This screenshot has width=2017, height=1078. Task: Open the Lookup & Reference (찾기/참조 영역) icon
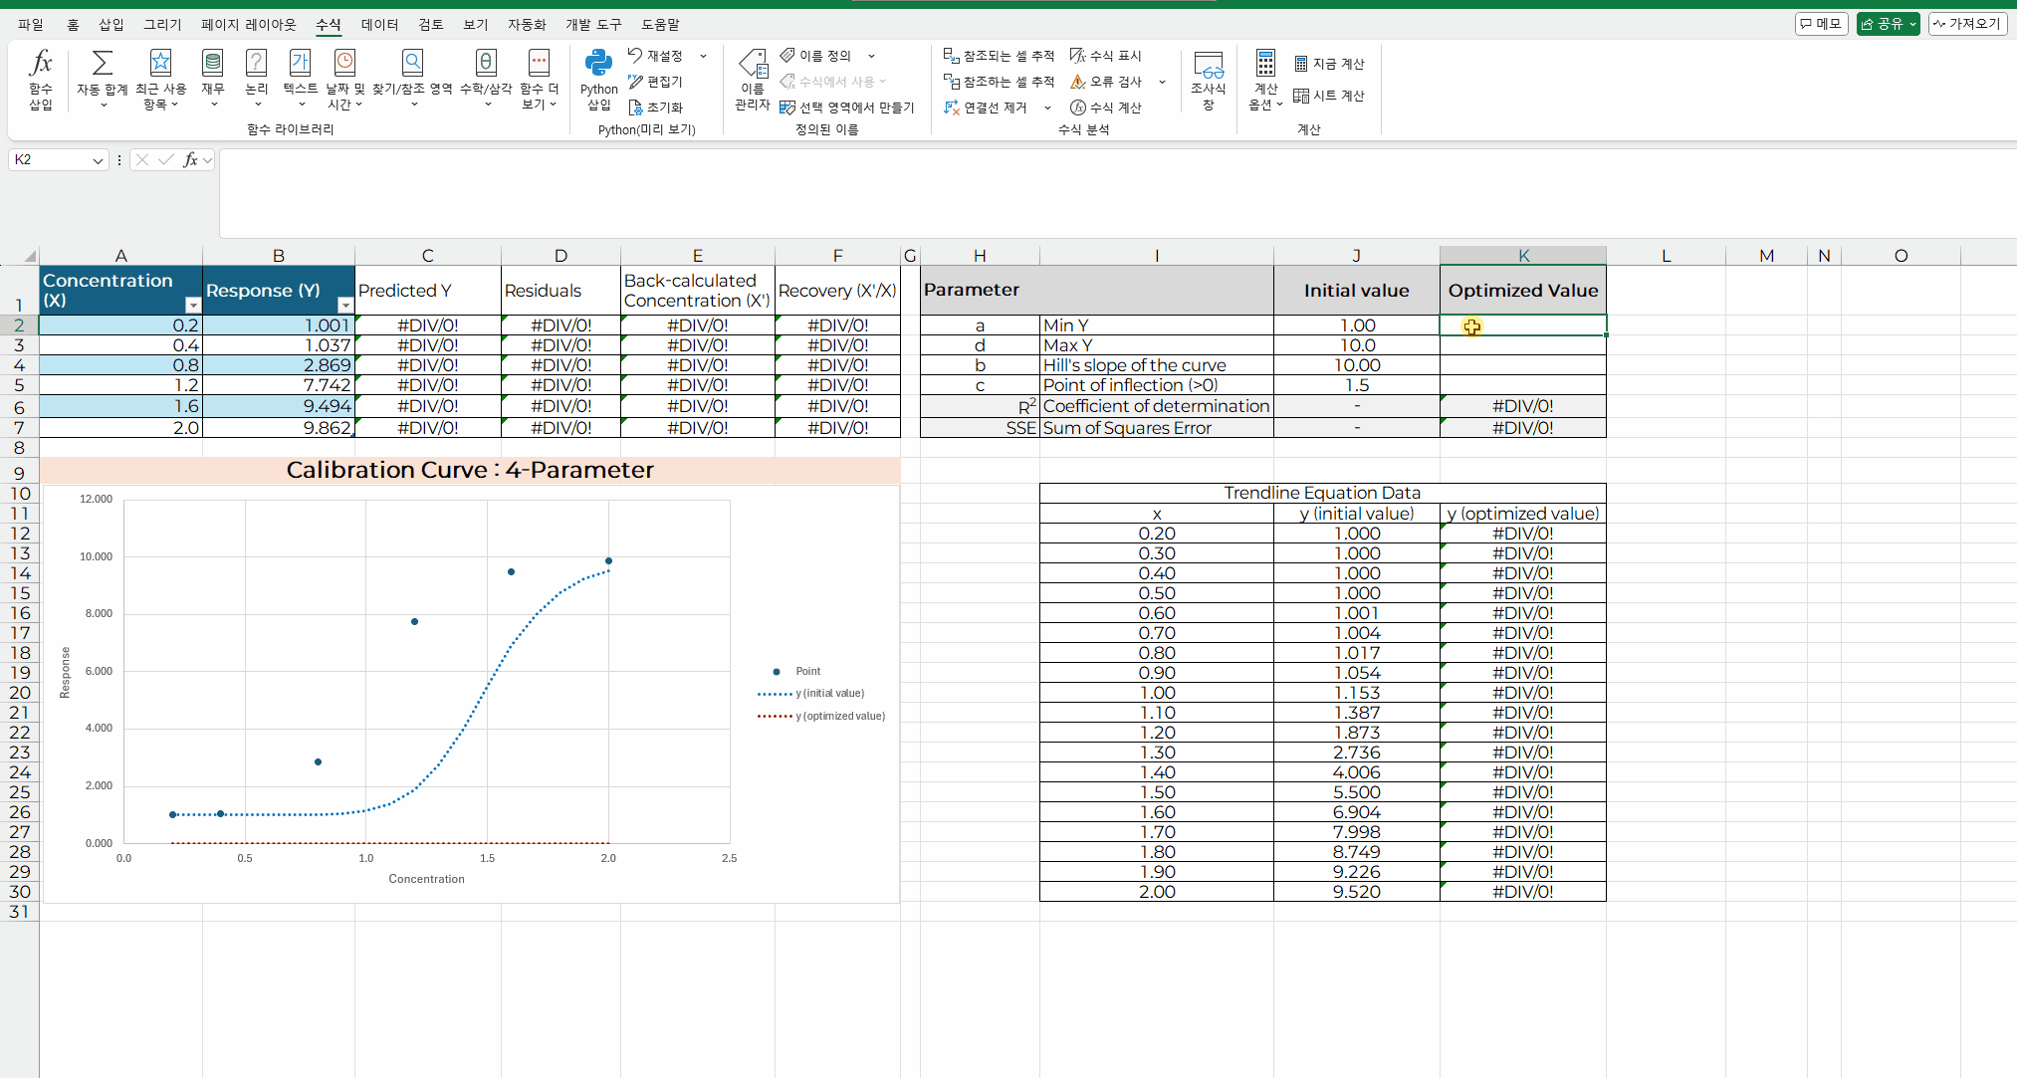point(412,64)
